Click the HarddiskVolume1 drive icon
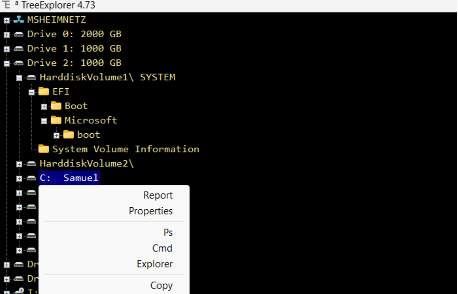Screen dimensions: 458x294 tap(31, 77)
